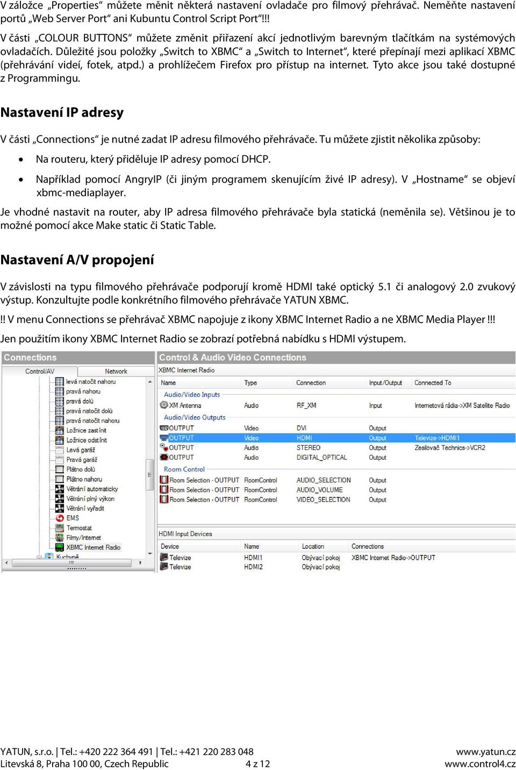Click the Connections tree scroll-up arrow
This screenshot has height=770, width=516.
150,381
